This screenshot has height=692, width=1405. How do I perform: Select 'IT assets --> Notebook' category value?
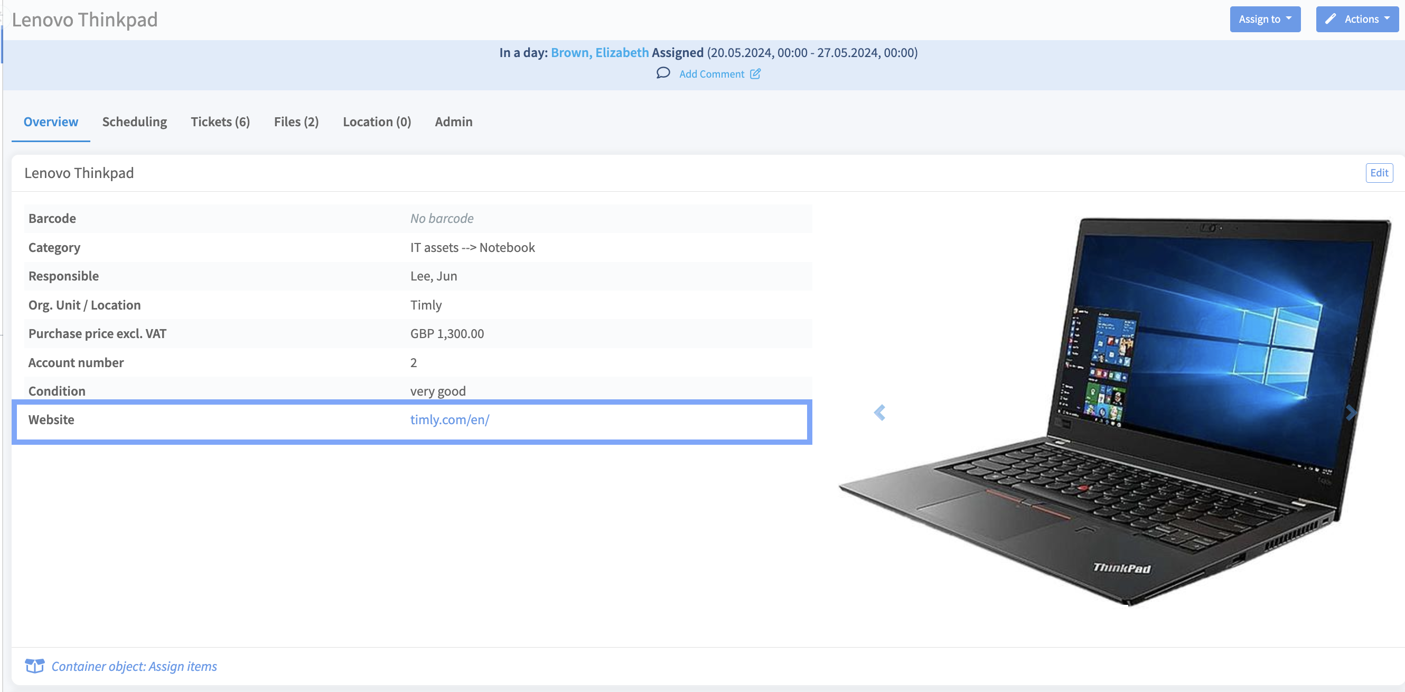tap(472, 247)
